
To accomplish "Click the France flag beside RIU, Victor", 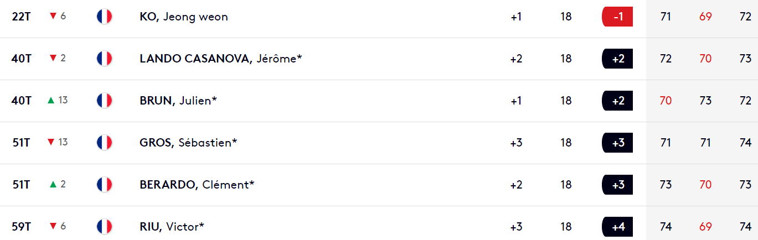I will point(104,226).
